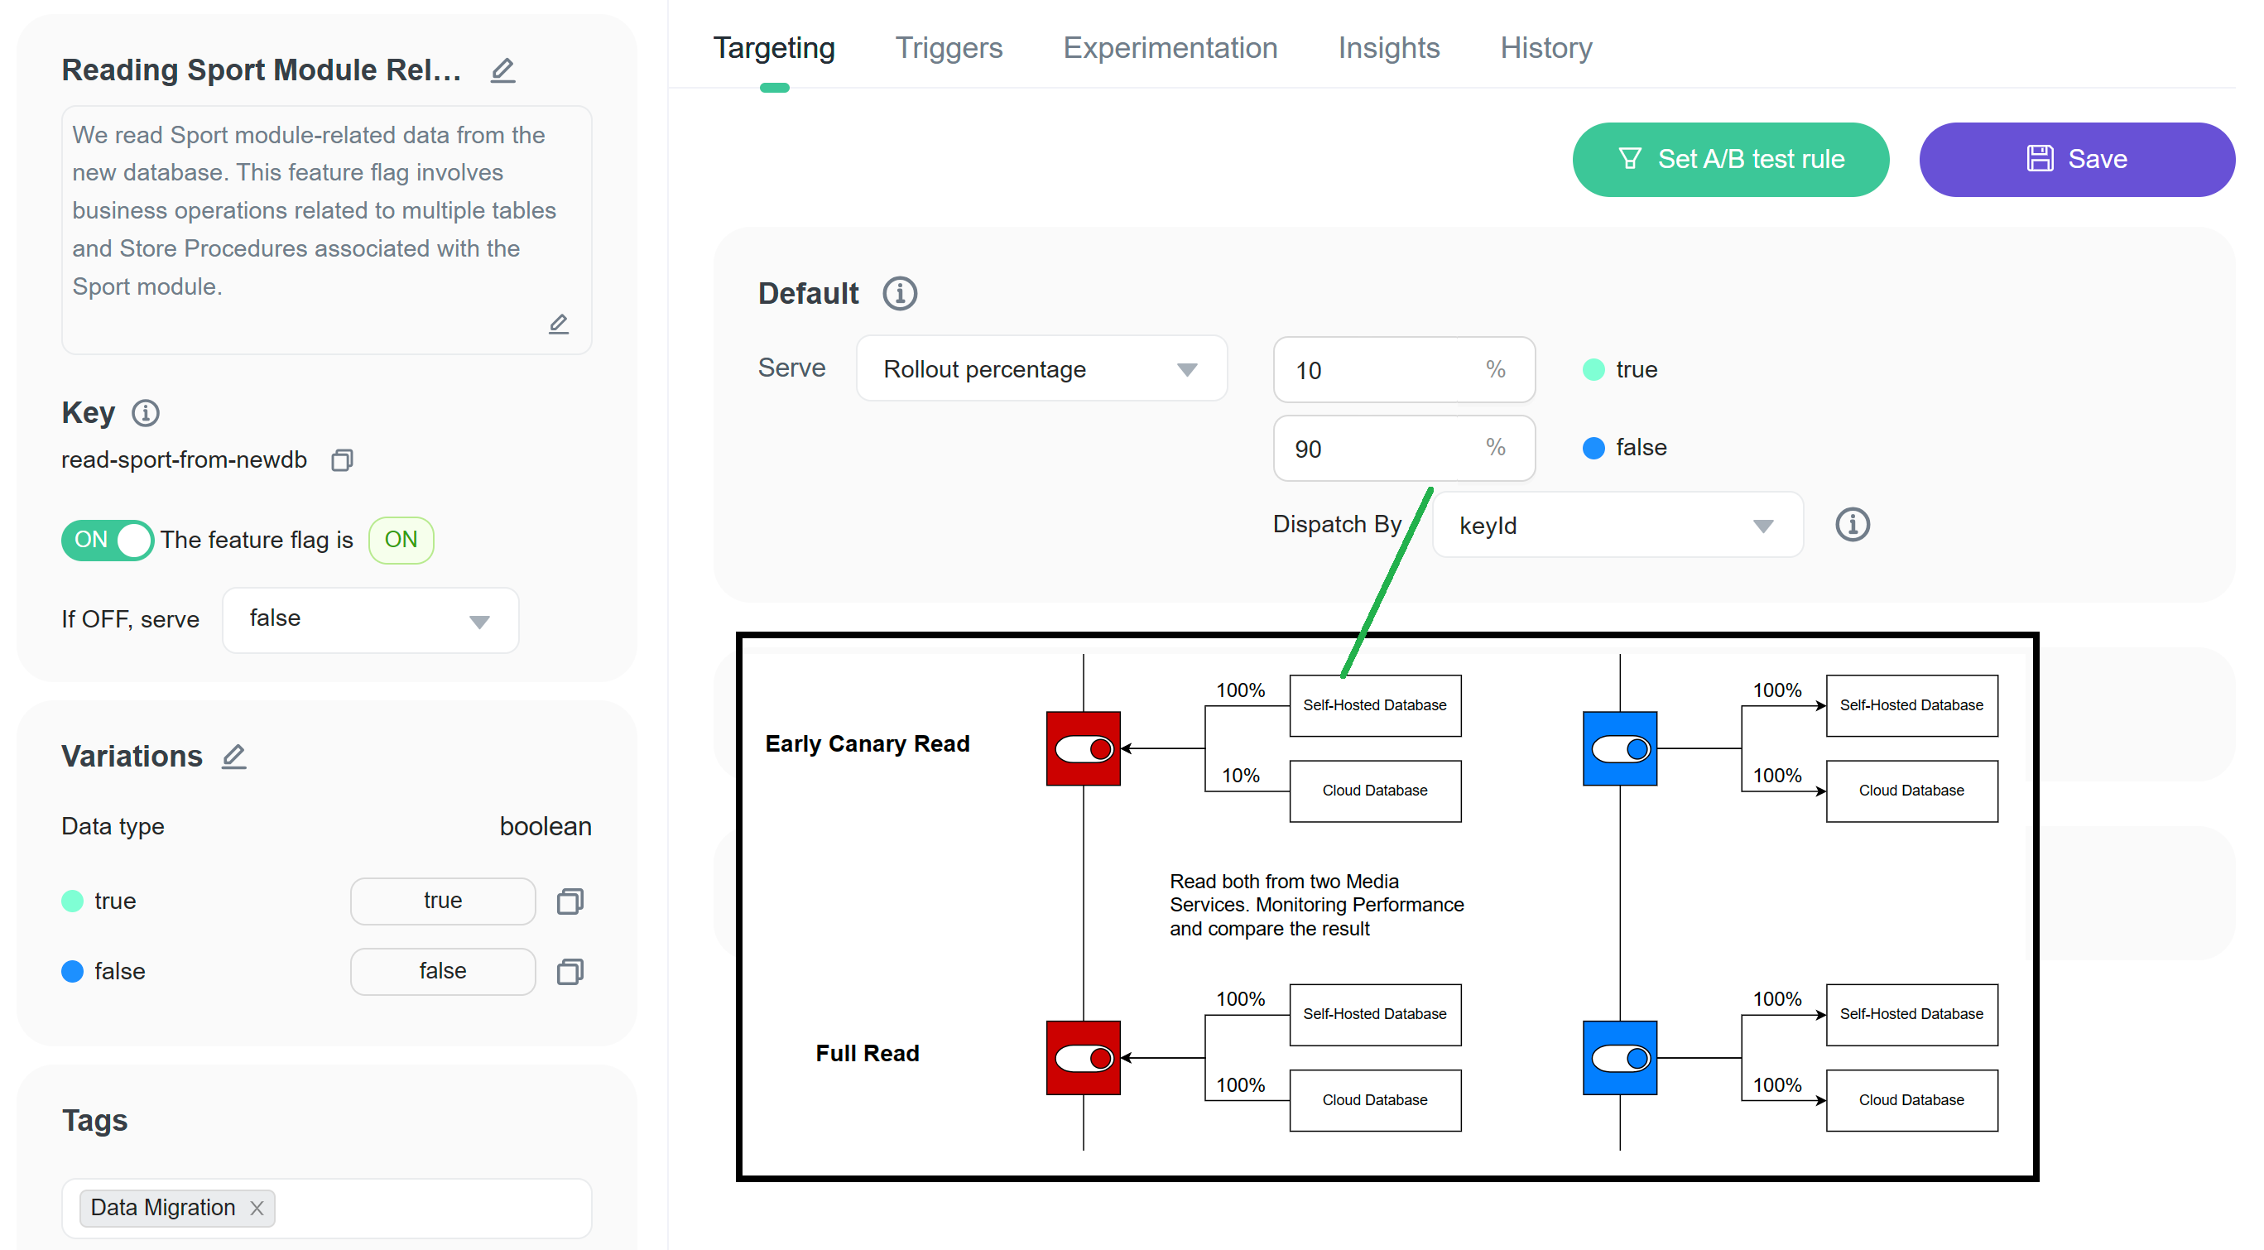The height and width of the screenshot is (1250, 2264).
Task: Copy the false variation value
Action: pyautogui.click(x=570, y=971)
